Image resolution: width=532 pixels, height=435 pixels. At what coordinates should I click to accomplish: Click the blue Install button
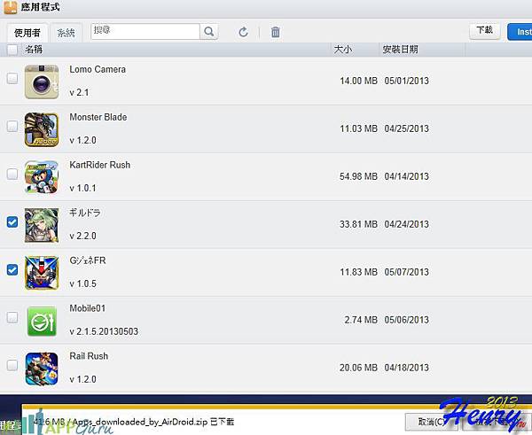520,32
